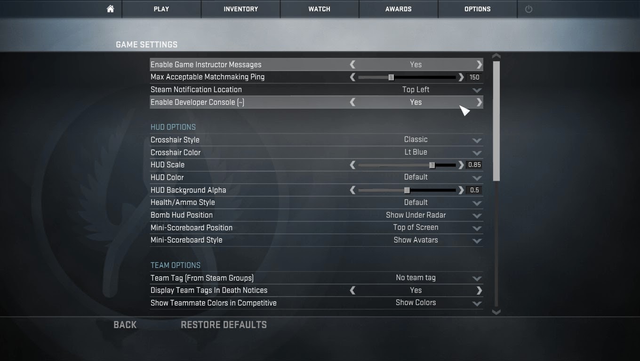Click the HUD Scale slider handle
Screen dimensions: 640x361
[432, 165]
